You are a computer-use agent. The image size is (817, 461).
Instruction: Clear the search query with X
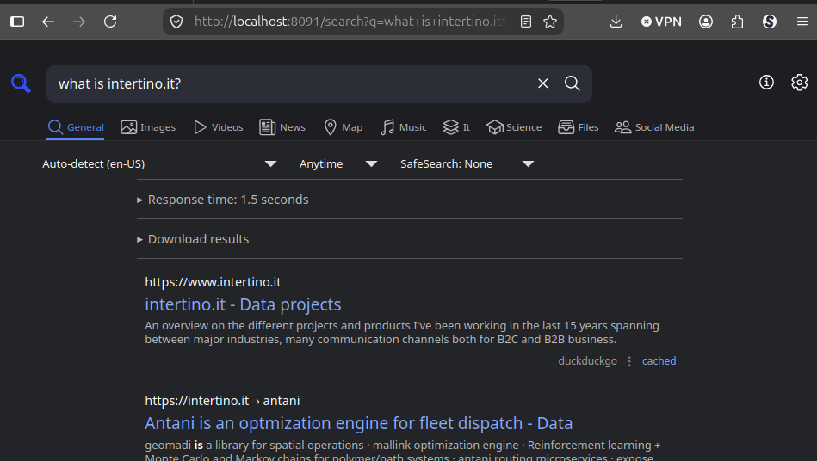click(543, 83)
